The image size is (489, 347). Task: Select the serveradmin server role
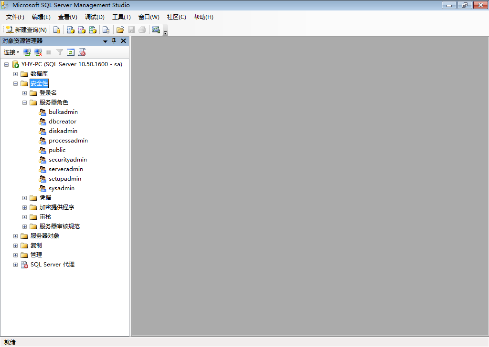pos(66,169)
